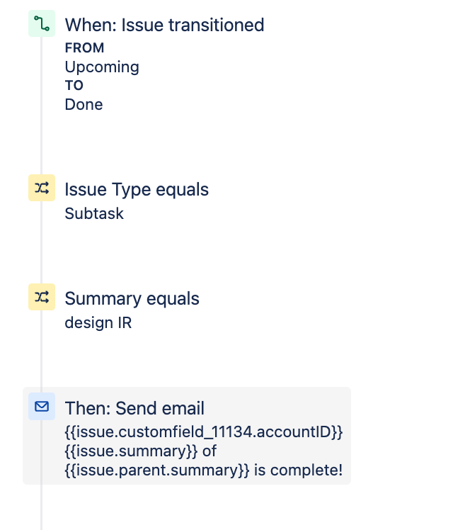Click connector line below the Send email action
Screen dimensions: 453x530
(41, 507)
